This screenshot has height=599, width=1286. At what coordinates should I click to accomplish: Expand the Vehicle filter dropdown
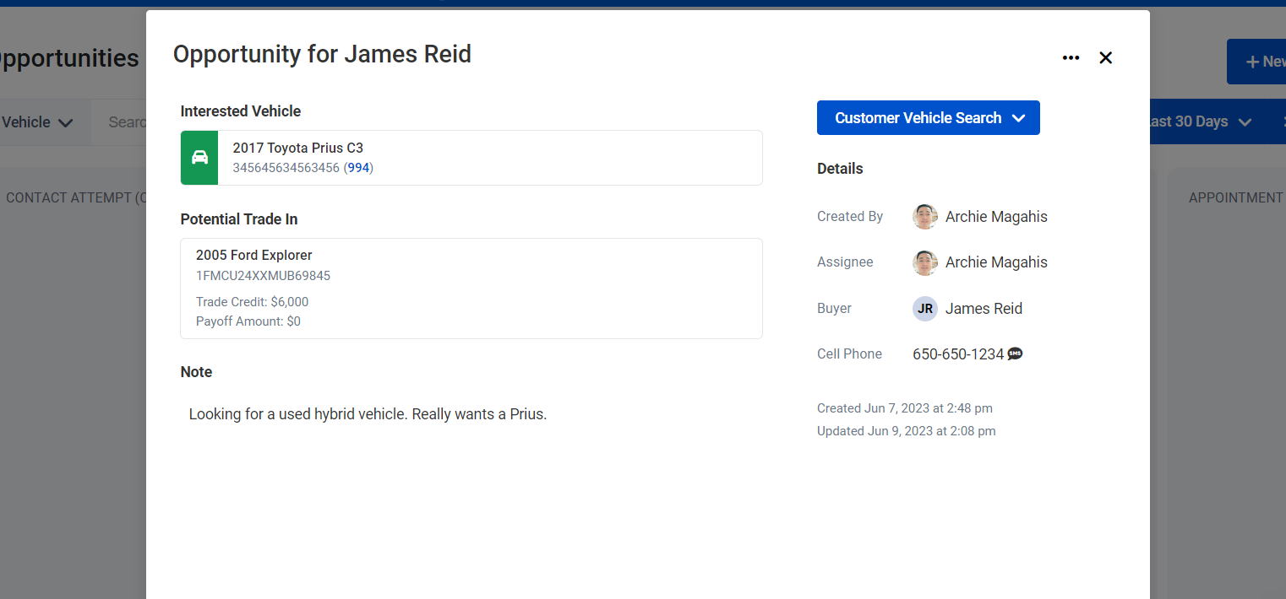pyautogui.click(x=37, y=122)
